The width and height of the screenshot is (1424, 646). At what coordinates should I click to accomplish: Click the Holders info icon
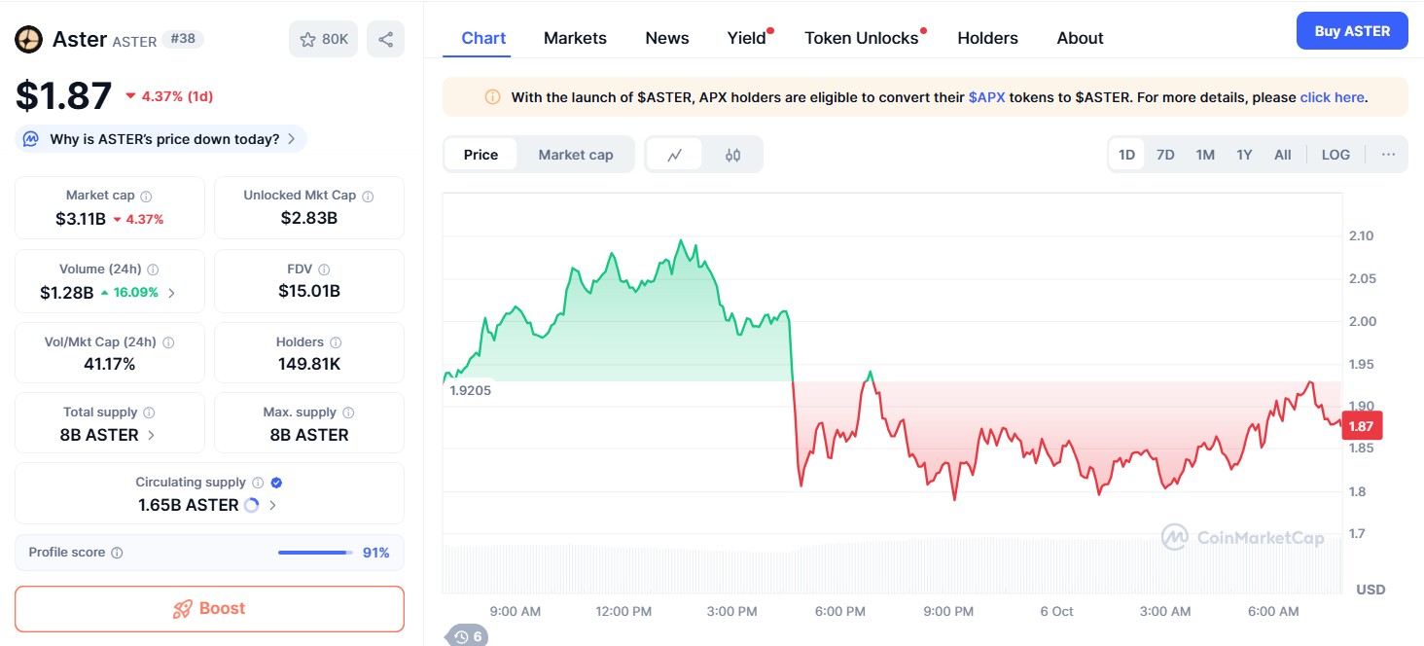coord(336,342)
